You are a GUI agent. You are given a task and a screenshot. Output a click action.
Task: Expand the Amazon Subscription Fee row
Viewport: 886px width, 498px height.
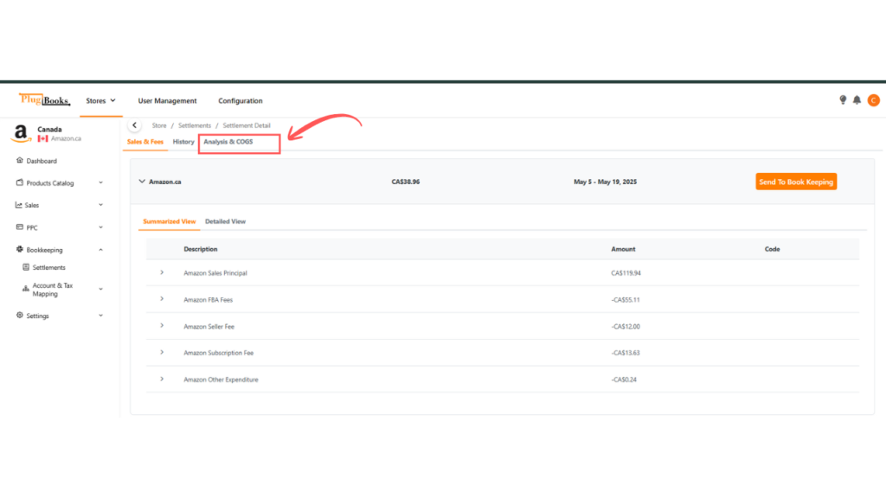point(162,353)
